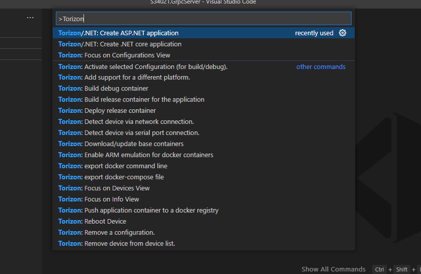The height and width of the screenshot is (274, 421).
Task: Select Torizon: Activate selected Configuration command
Action: click(204, 66)
